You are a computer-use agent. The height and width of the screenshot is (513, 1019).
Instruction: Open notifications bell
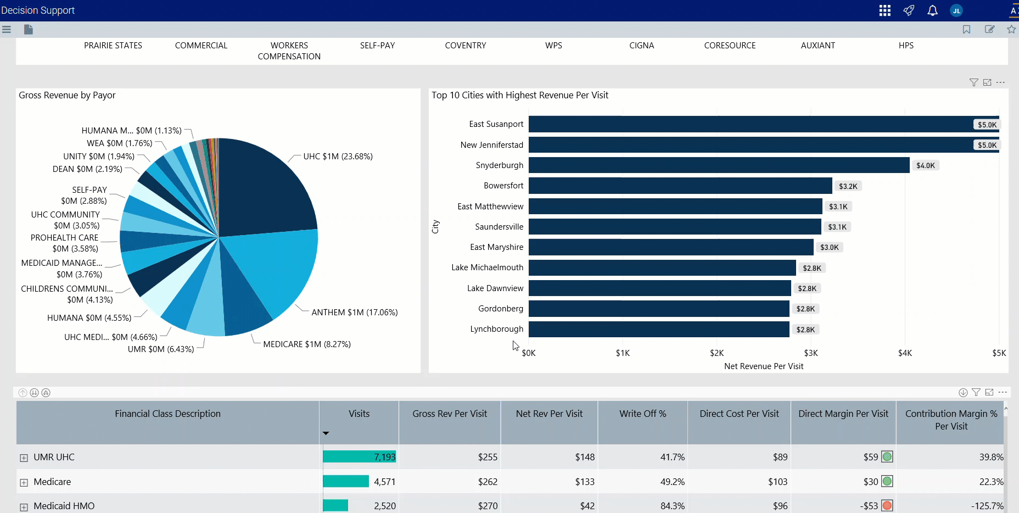click(x=932, y=10)
